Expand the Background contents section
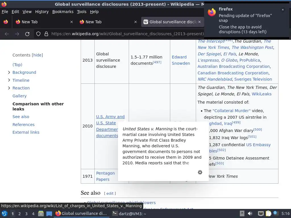 pos(9,72)
